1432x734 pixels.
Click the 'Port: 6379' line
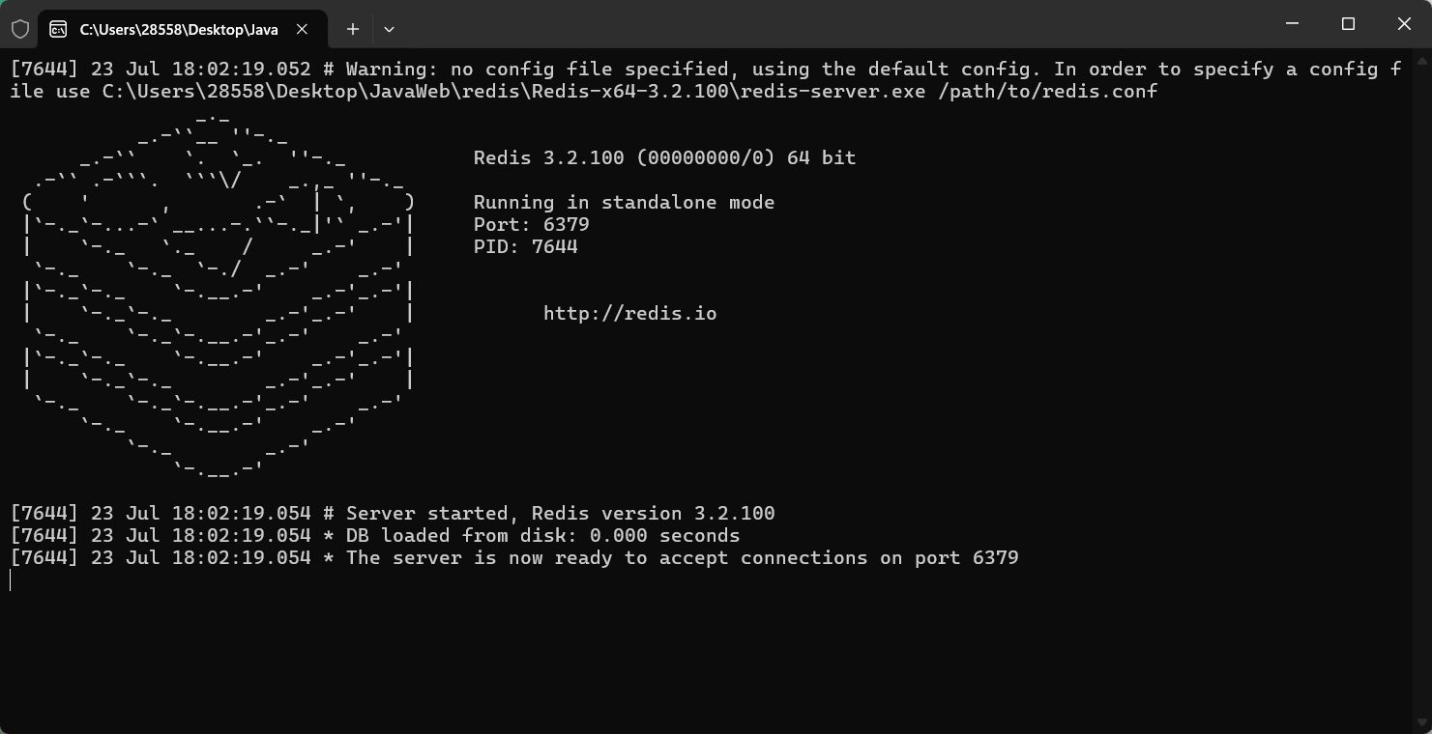[531, 224]
